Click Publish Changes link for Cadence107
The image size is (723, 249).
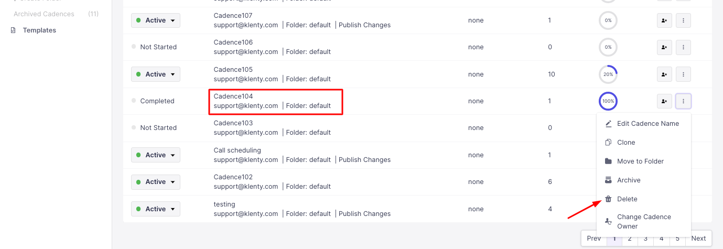(364, 25)
